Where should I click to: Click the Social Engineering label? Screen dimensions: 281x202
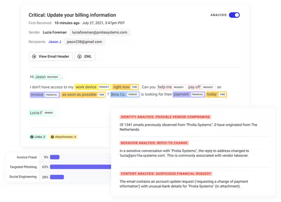pos(23,177)
